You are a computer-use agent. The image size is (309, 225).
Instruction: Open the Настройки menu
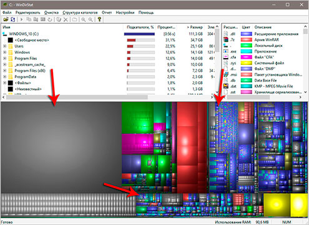coord(125,12)
